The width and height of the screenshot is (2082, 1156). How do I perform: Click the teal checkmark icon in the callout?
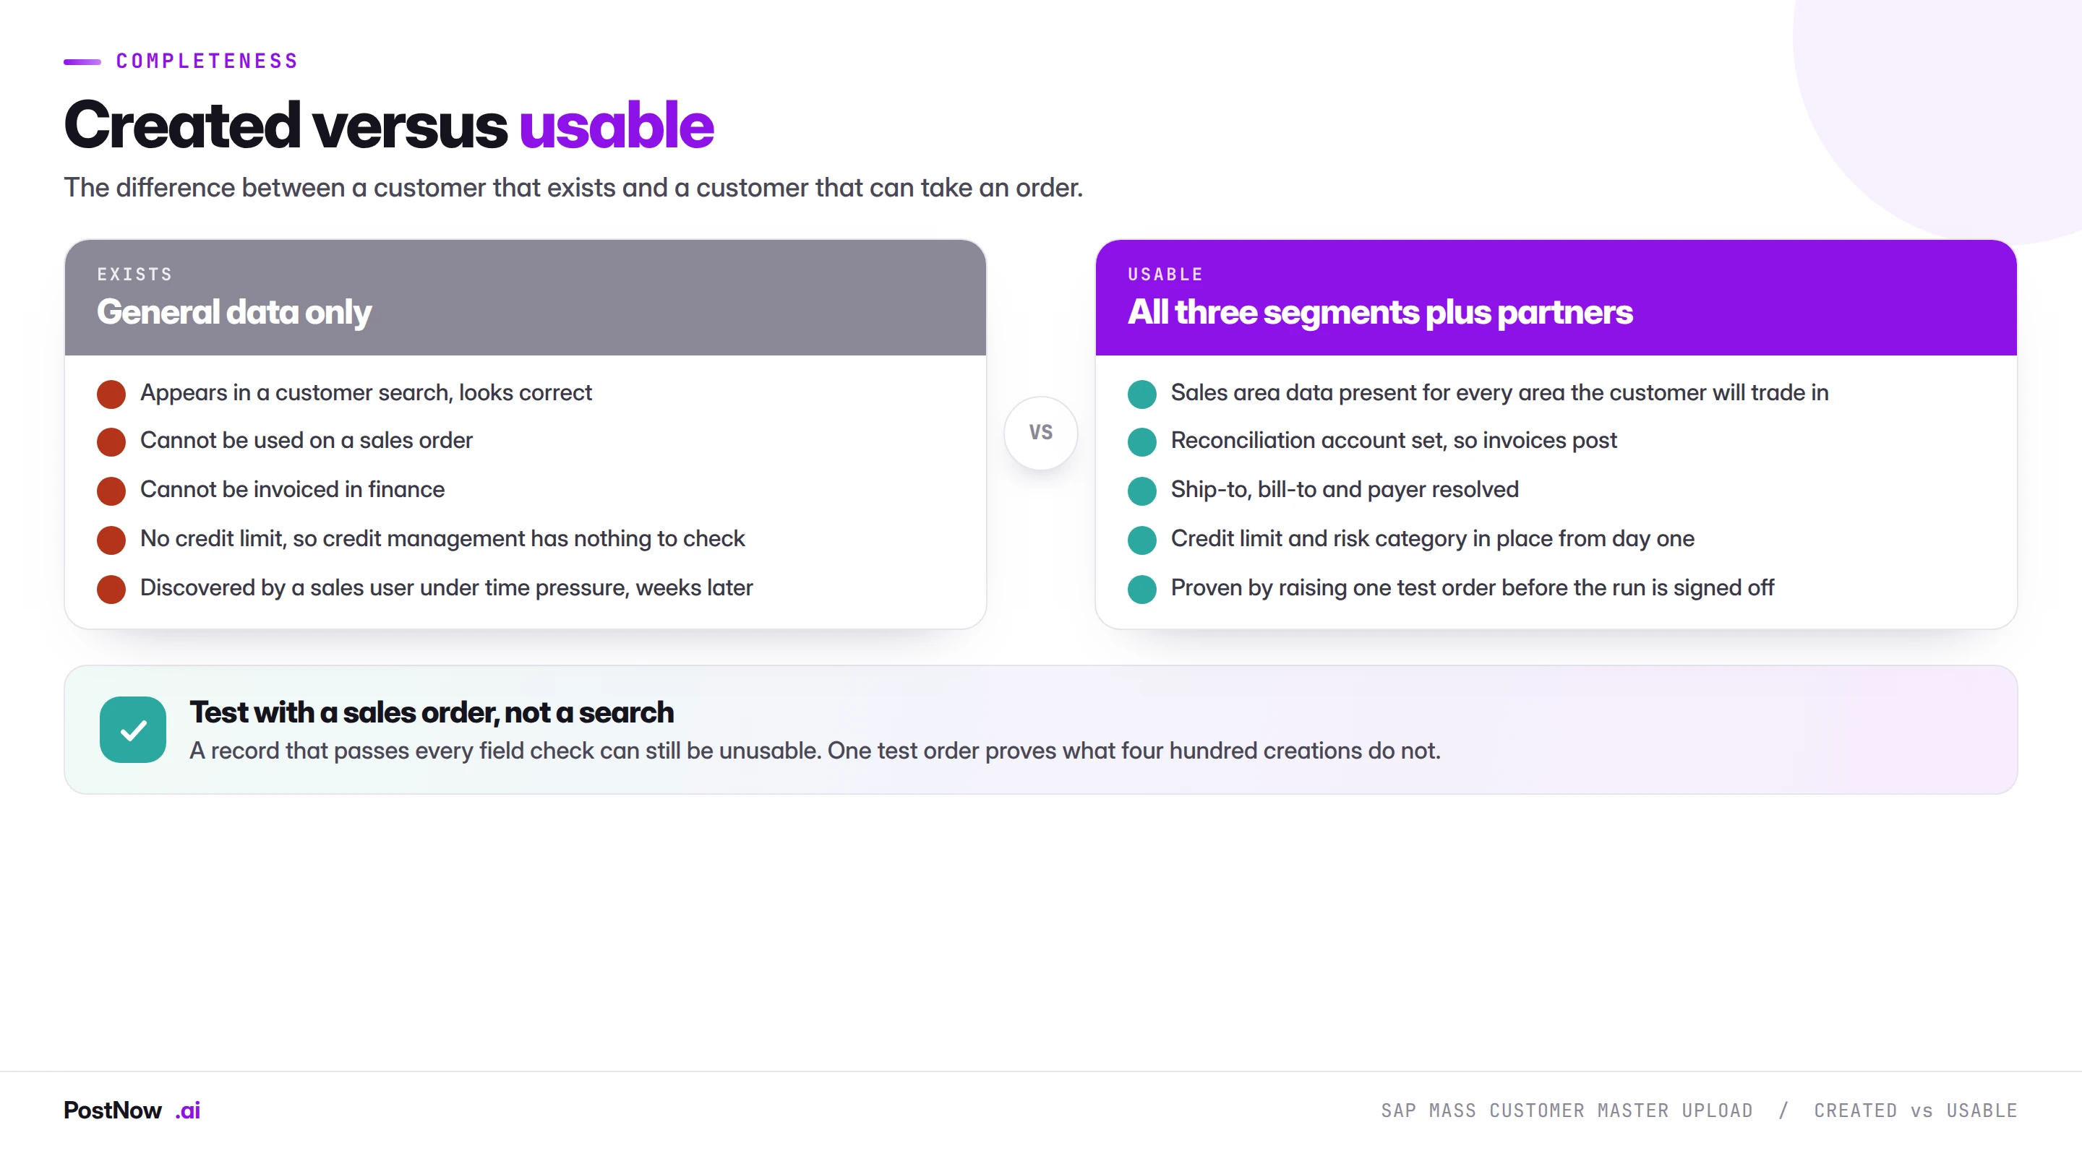(x=132, y=730)
